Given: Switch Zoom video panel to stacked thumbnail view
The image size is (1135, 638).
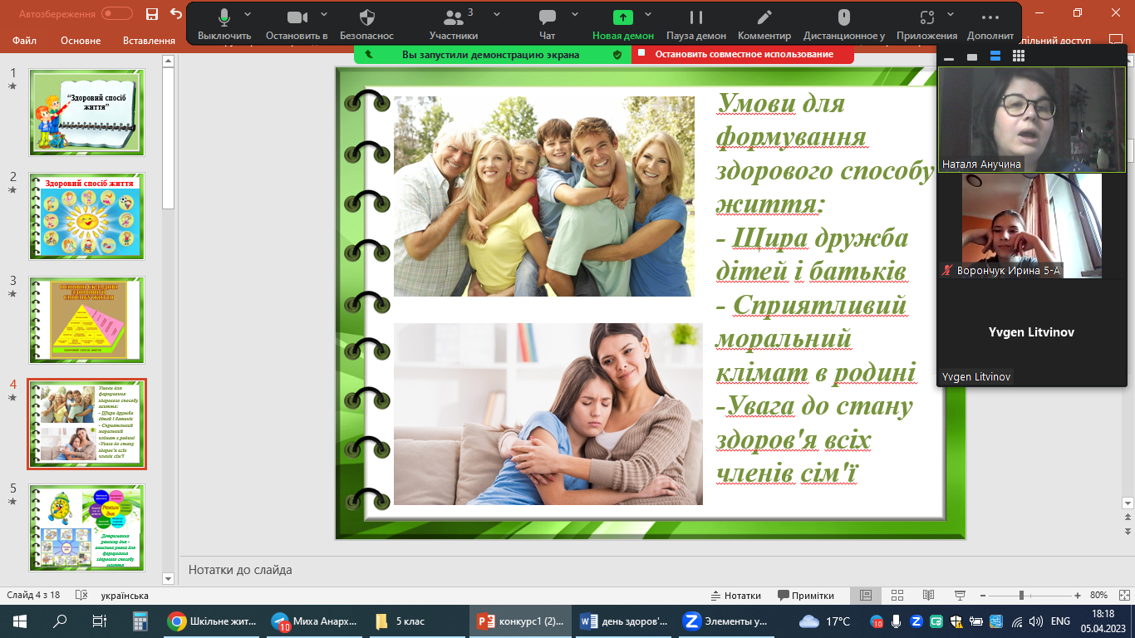Looking at the screenshot, I should coord(995,56).
